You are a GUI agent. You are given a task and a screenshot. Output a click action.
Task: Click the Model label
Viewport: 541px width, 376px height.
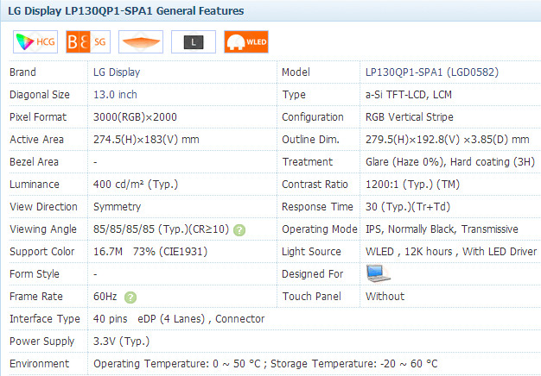pyautogui.click(x=296, y=72)
